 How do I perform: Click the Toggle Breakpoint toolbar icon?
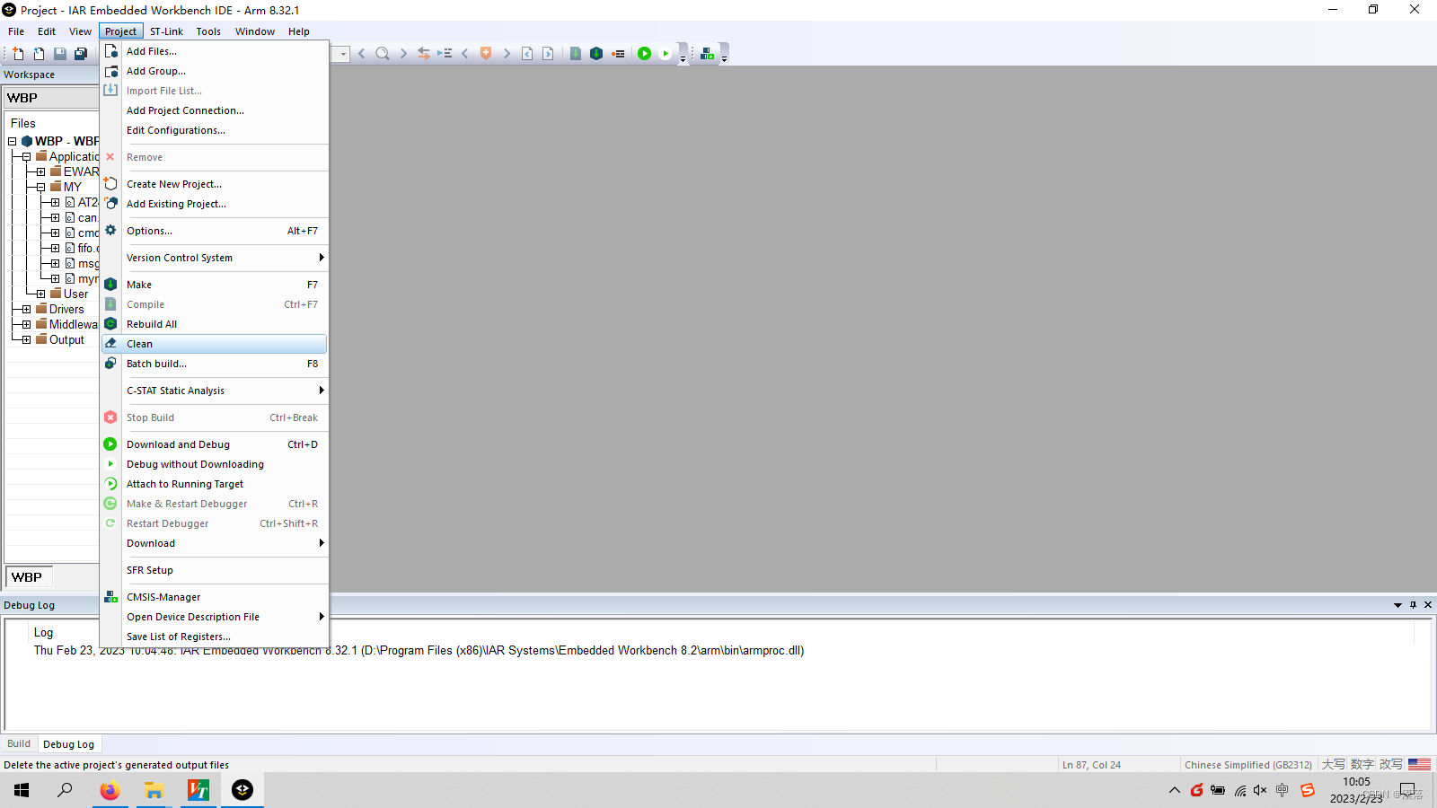click(x=618, y=54)
